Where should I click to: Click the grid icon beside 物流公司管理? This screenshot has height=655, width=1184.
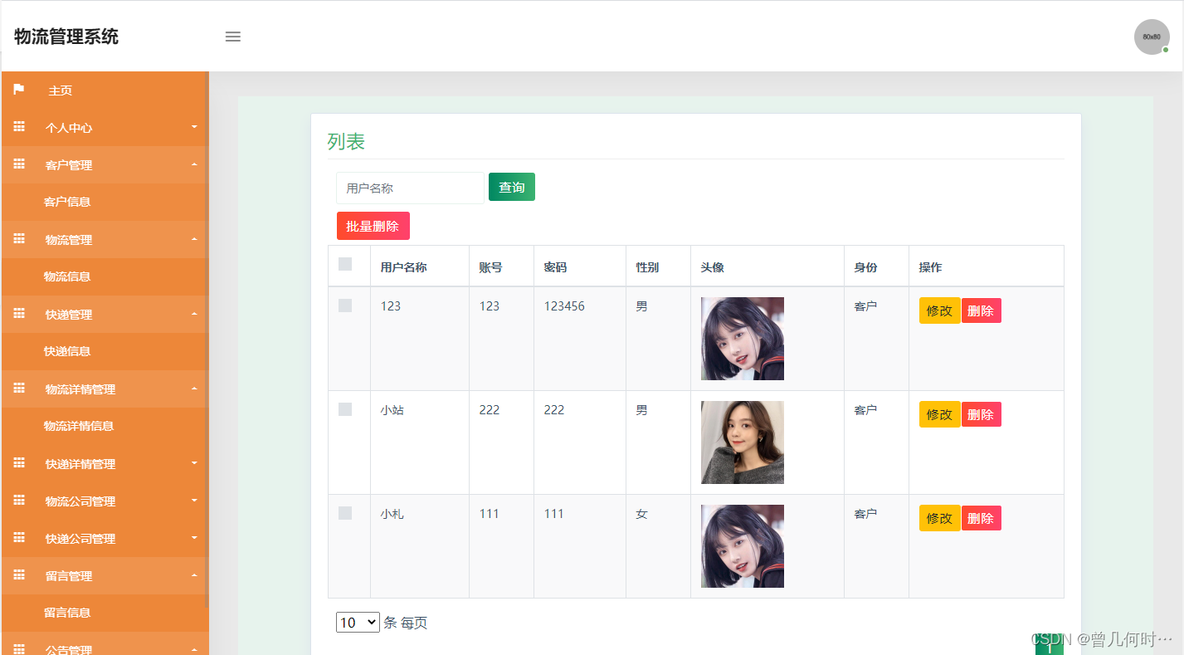coord(19,501)
